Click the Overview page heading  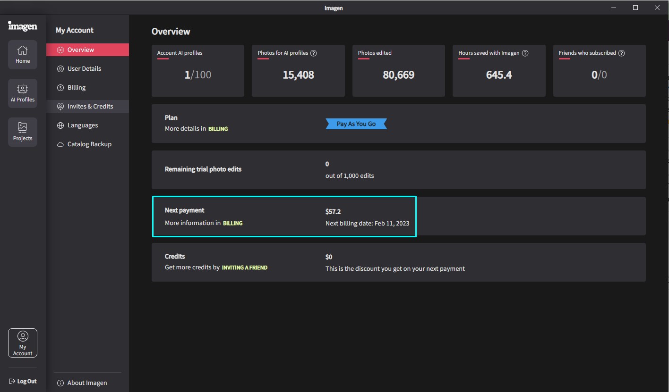pos(171,31)
